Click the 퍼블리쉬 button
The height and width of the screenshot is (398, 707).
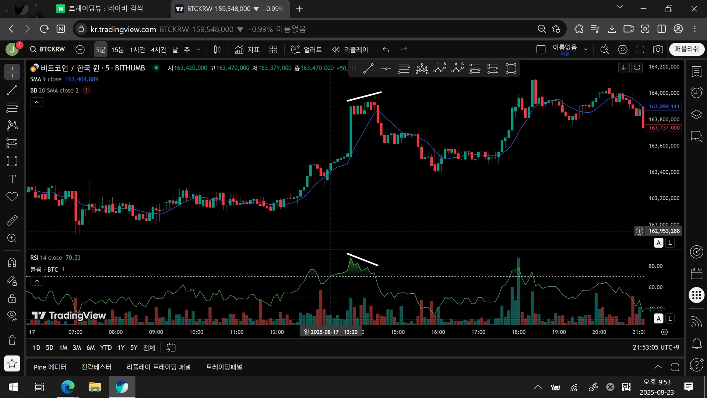click(686, 49)
